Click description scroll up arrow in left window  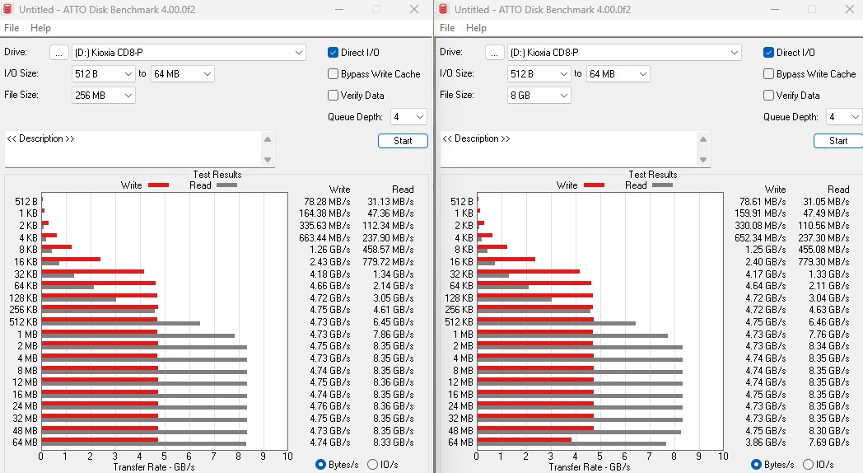[x=268, y=139]
